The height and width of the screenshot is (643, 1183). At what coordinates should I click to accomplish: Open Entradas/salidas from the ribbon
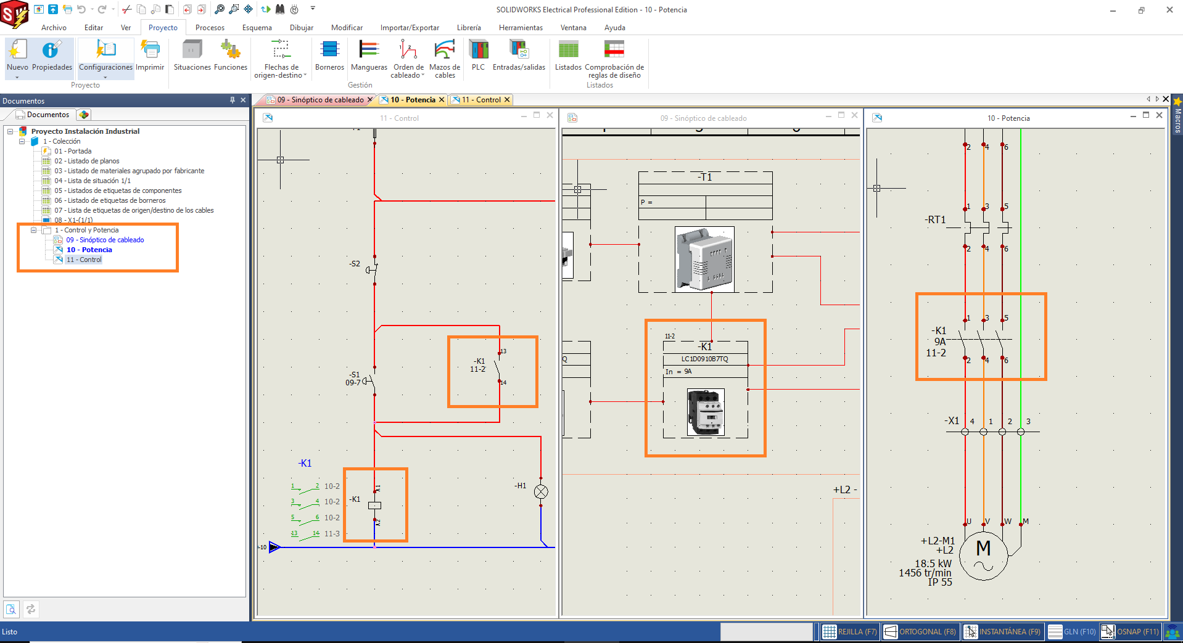(519, 59)
